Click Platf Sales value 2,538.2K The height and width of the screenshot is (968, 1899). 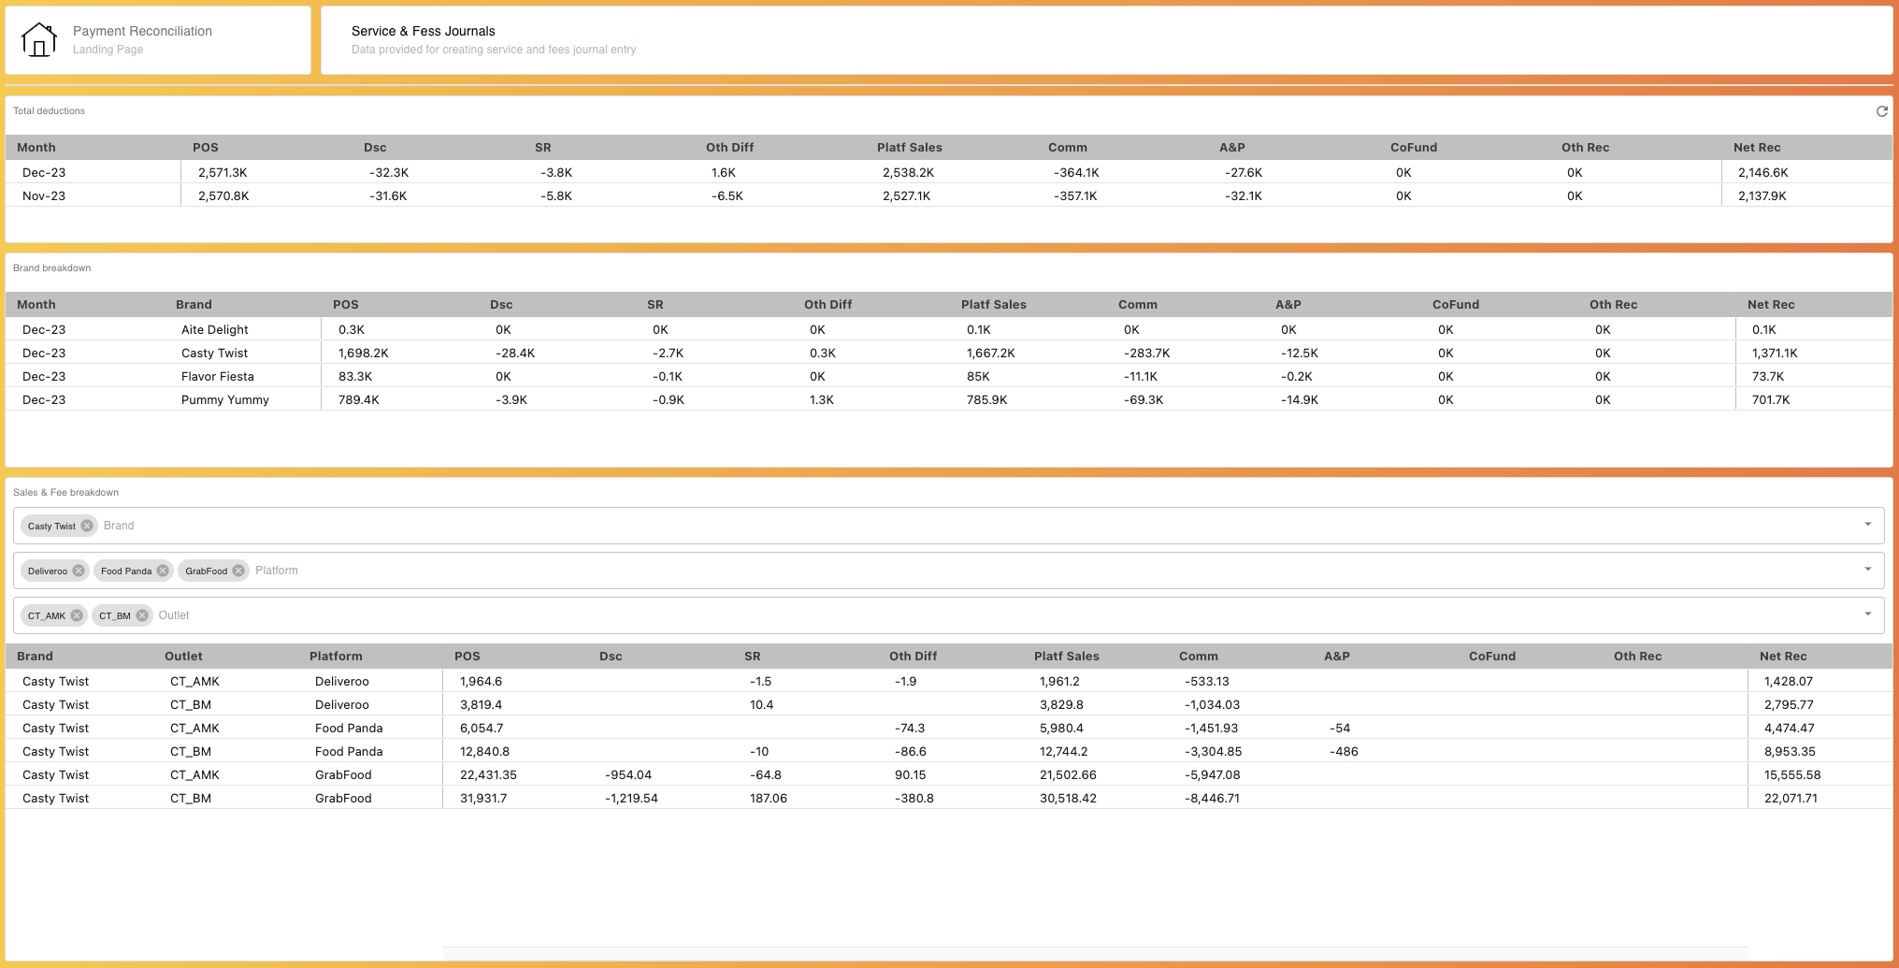[x=908, y=172]
